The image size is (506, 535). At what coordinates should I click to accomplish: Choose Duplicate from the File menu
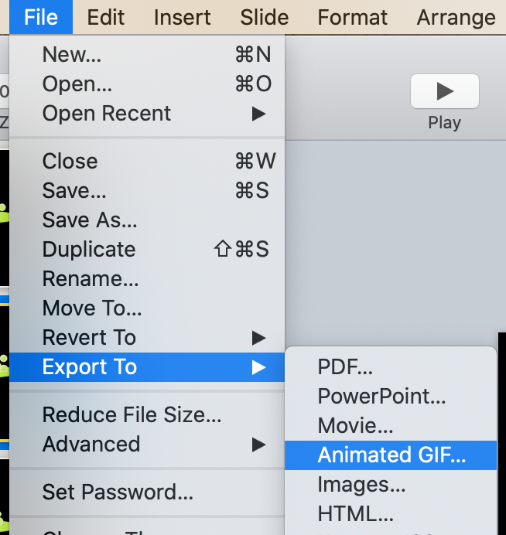click(x=89, y=249)
